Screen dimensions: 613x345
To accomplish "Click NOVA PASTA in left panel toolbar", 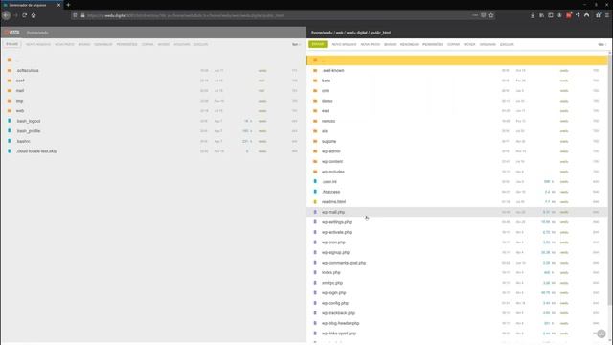I will point(64,45).
